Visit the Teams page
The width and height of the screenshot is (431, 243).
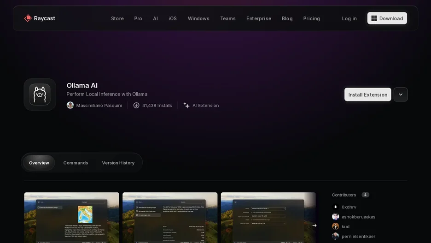(x=228, y=18)
